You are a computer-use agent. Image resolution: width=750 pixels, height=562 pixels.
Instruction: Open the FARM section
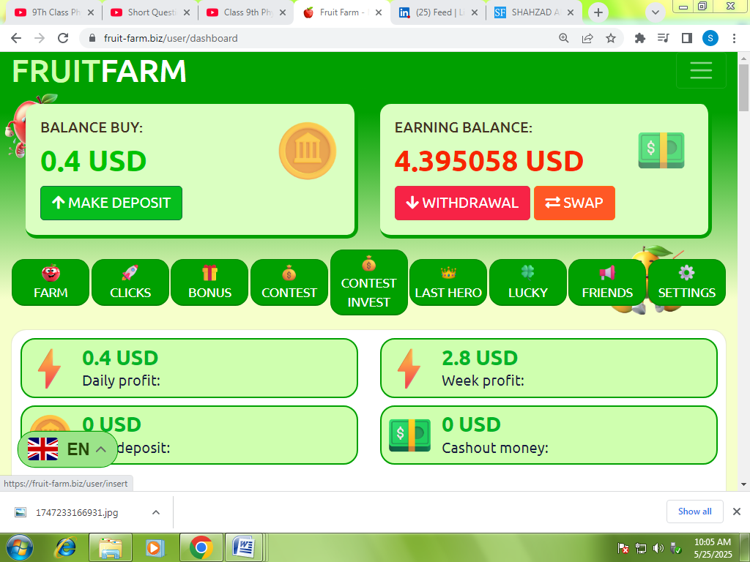[x=51, y=282]
